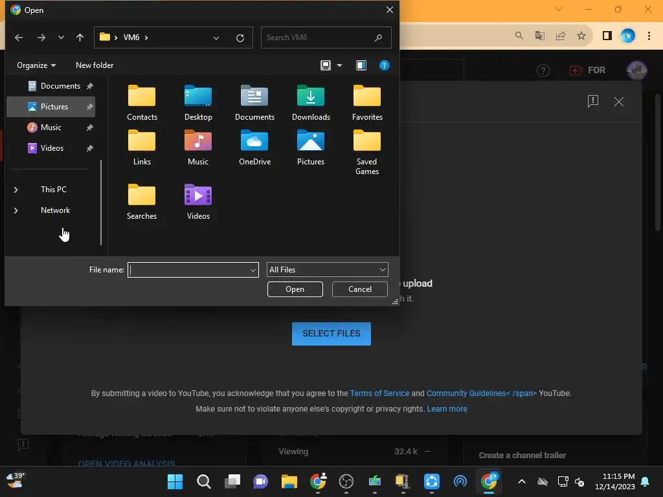Open File Explorer from taskbar

click(x=289, y=481)
